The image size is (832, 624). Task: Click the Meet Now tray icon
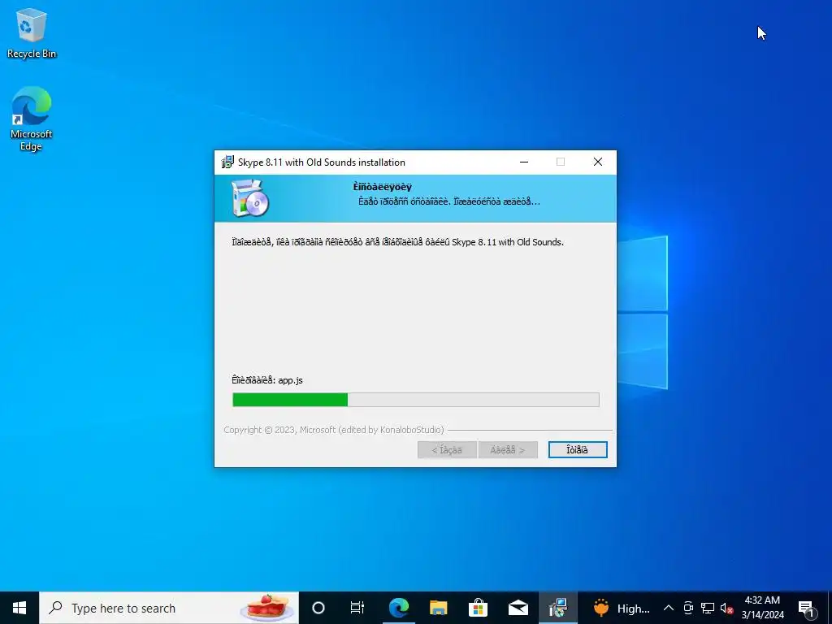pos(689,608)
